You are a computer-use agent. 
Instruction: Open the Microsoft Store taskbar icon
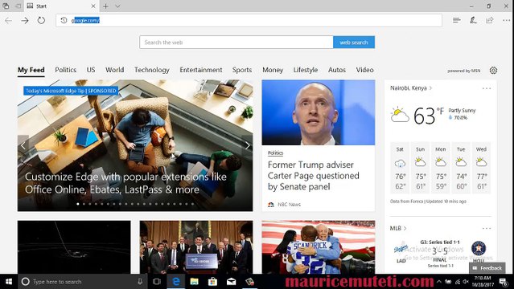pyautogui.click(x=212, y=282)
